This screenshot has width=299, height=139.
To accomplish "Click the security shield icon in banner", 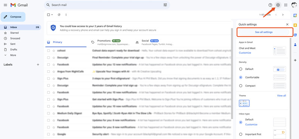I will click(53, 28).
